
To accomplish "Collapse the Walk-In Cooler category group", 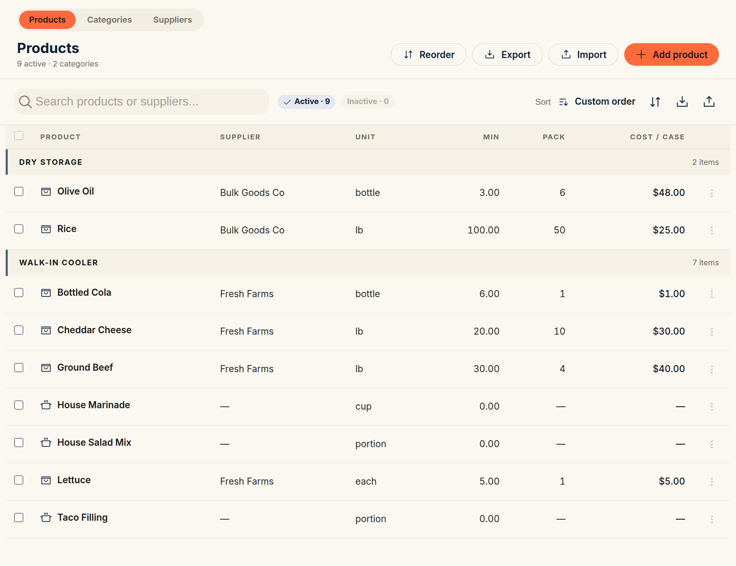I will coord(368,262).
